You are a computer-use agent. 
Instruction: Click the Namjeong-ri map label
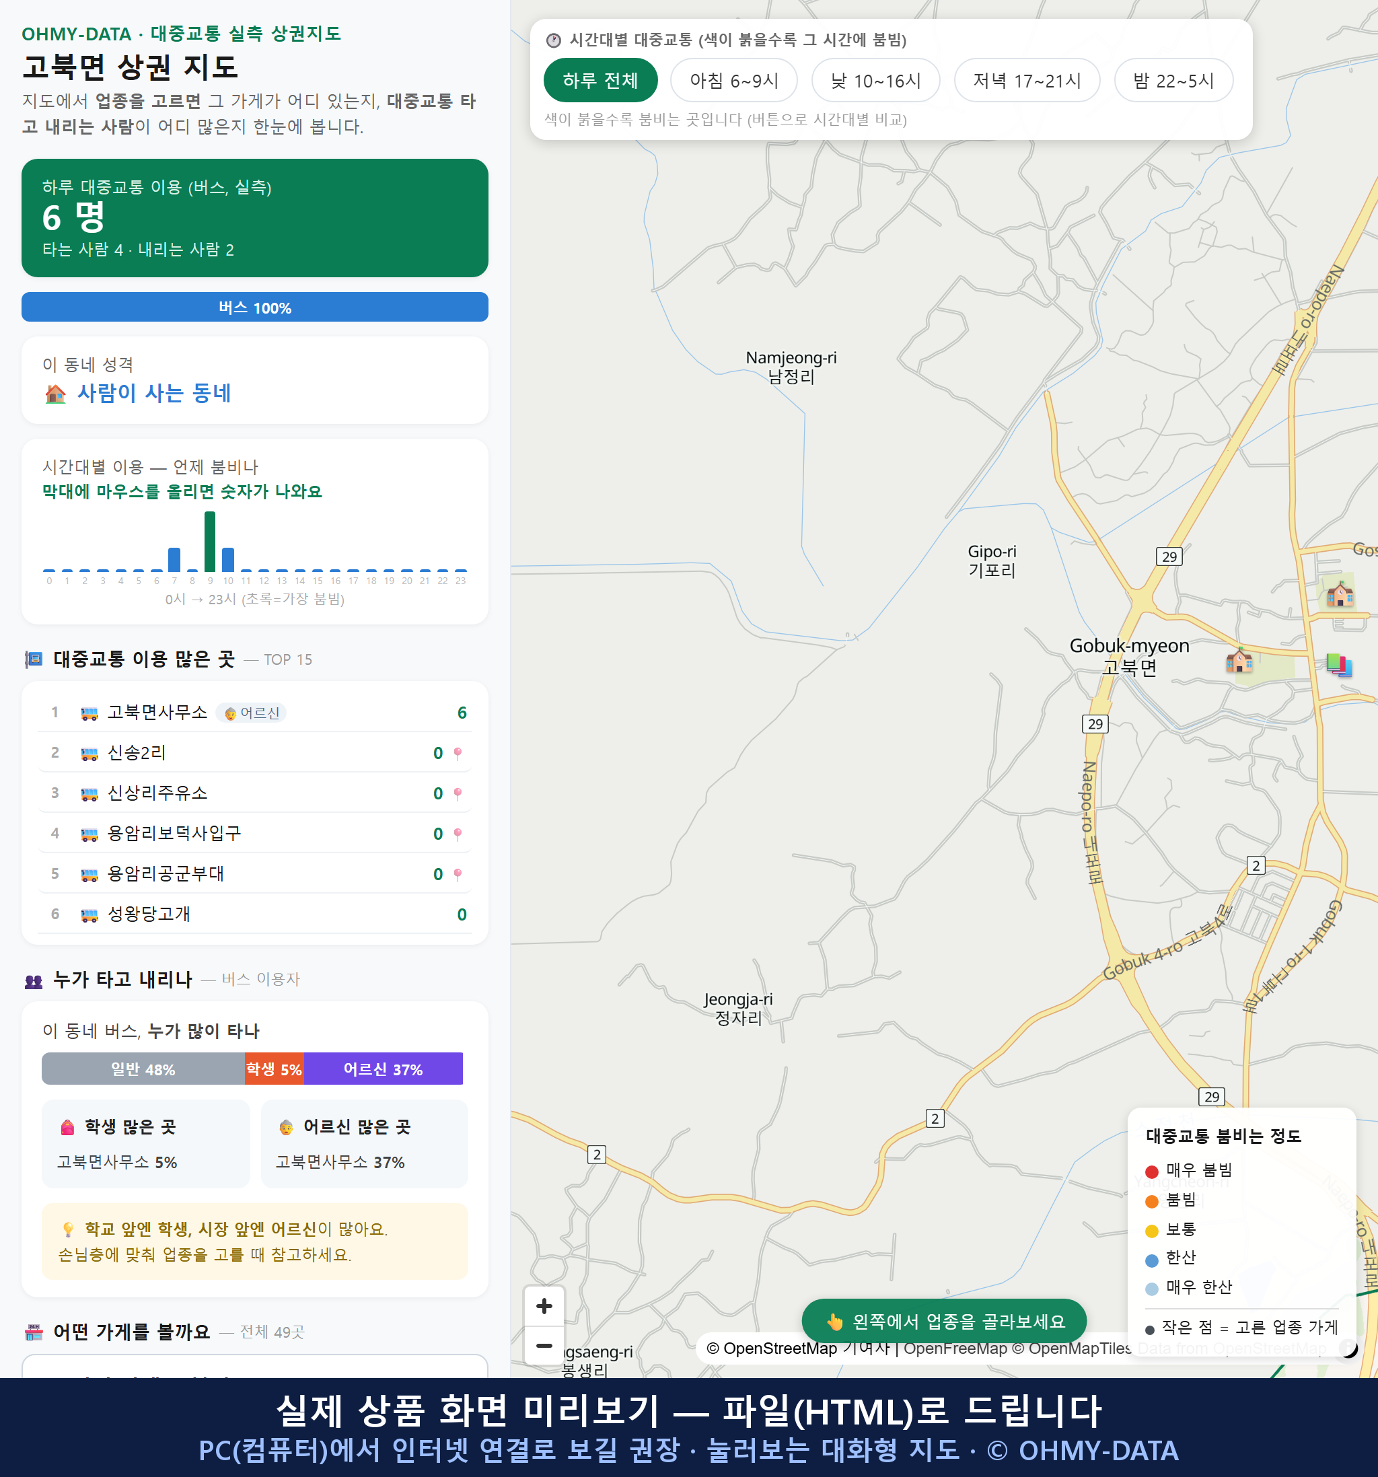(x=791, y=367)
